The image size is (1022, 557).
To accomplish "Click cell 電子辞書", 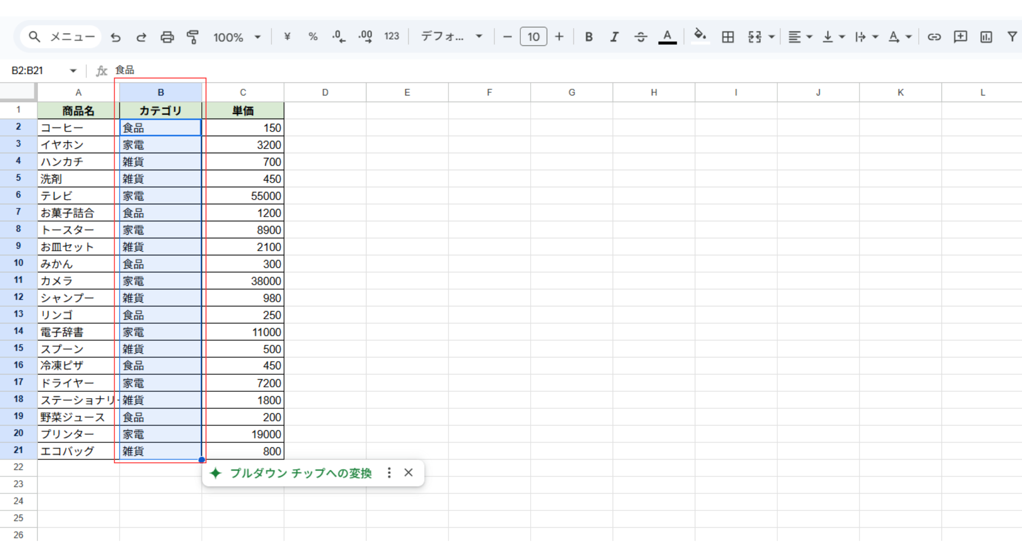I will point(78,332).
